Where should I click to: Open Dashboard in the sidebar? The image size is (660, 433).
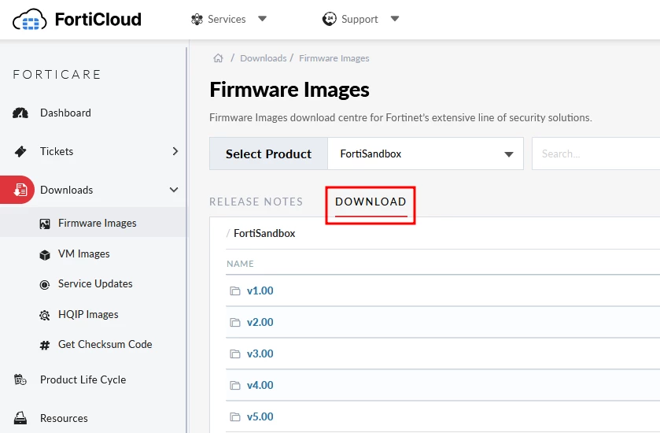coord(65,113)
